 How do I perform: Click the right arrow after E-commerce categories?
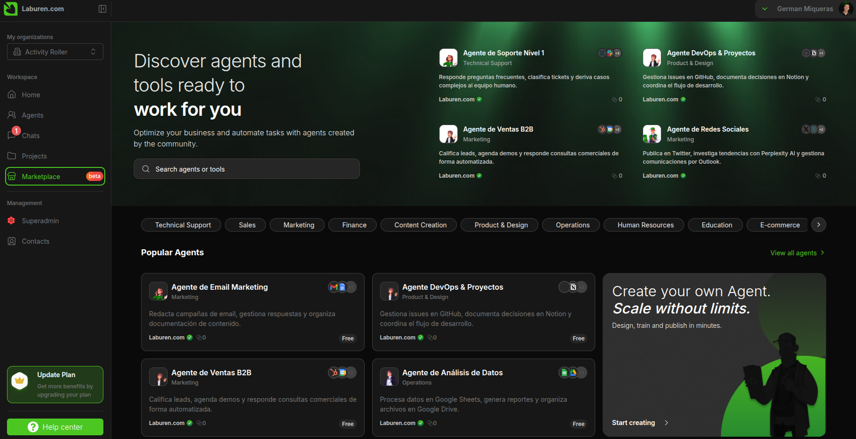click(818, 225)
